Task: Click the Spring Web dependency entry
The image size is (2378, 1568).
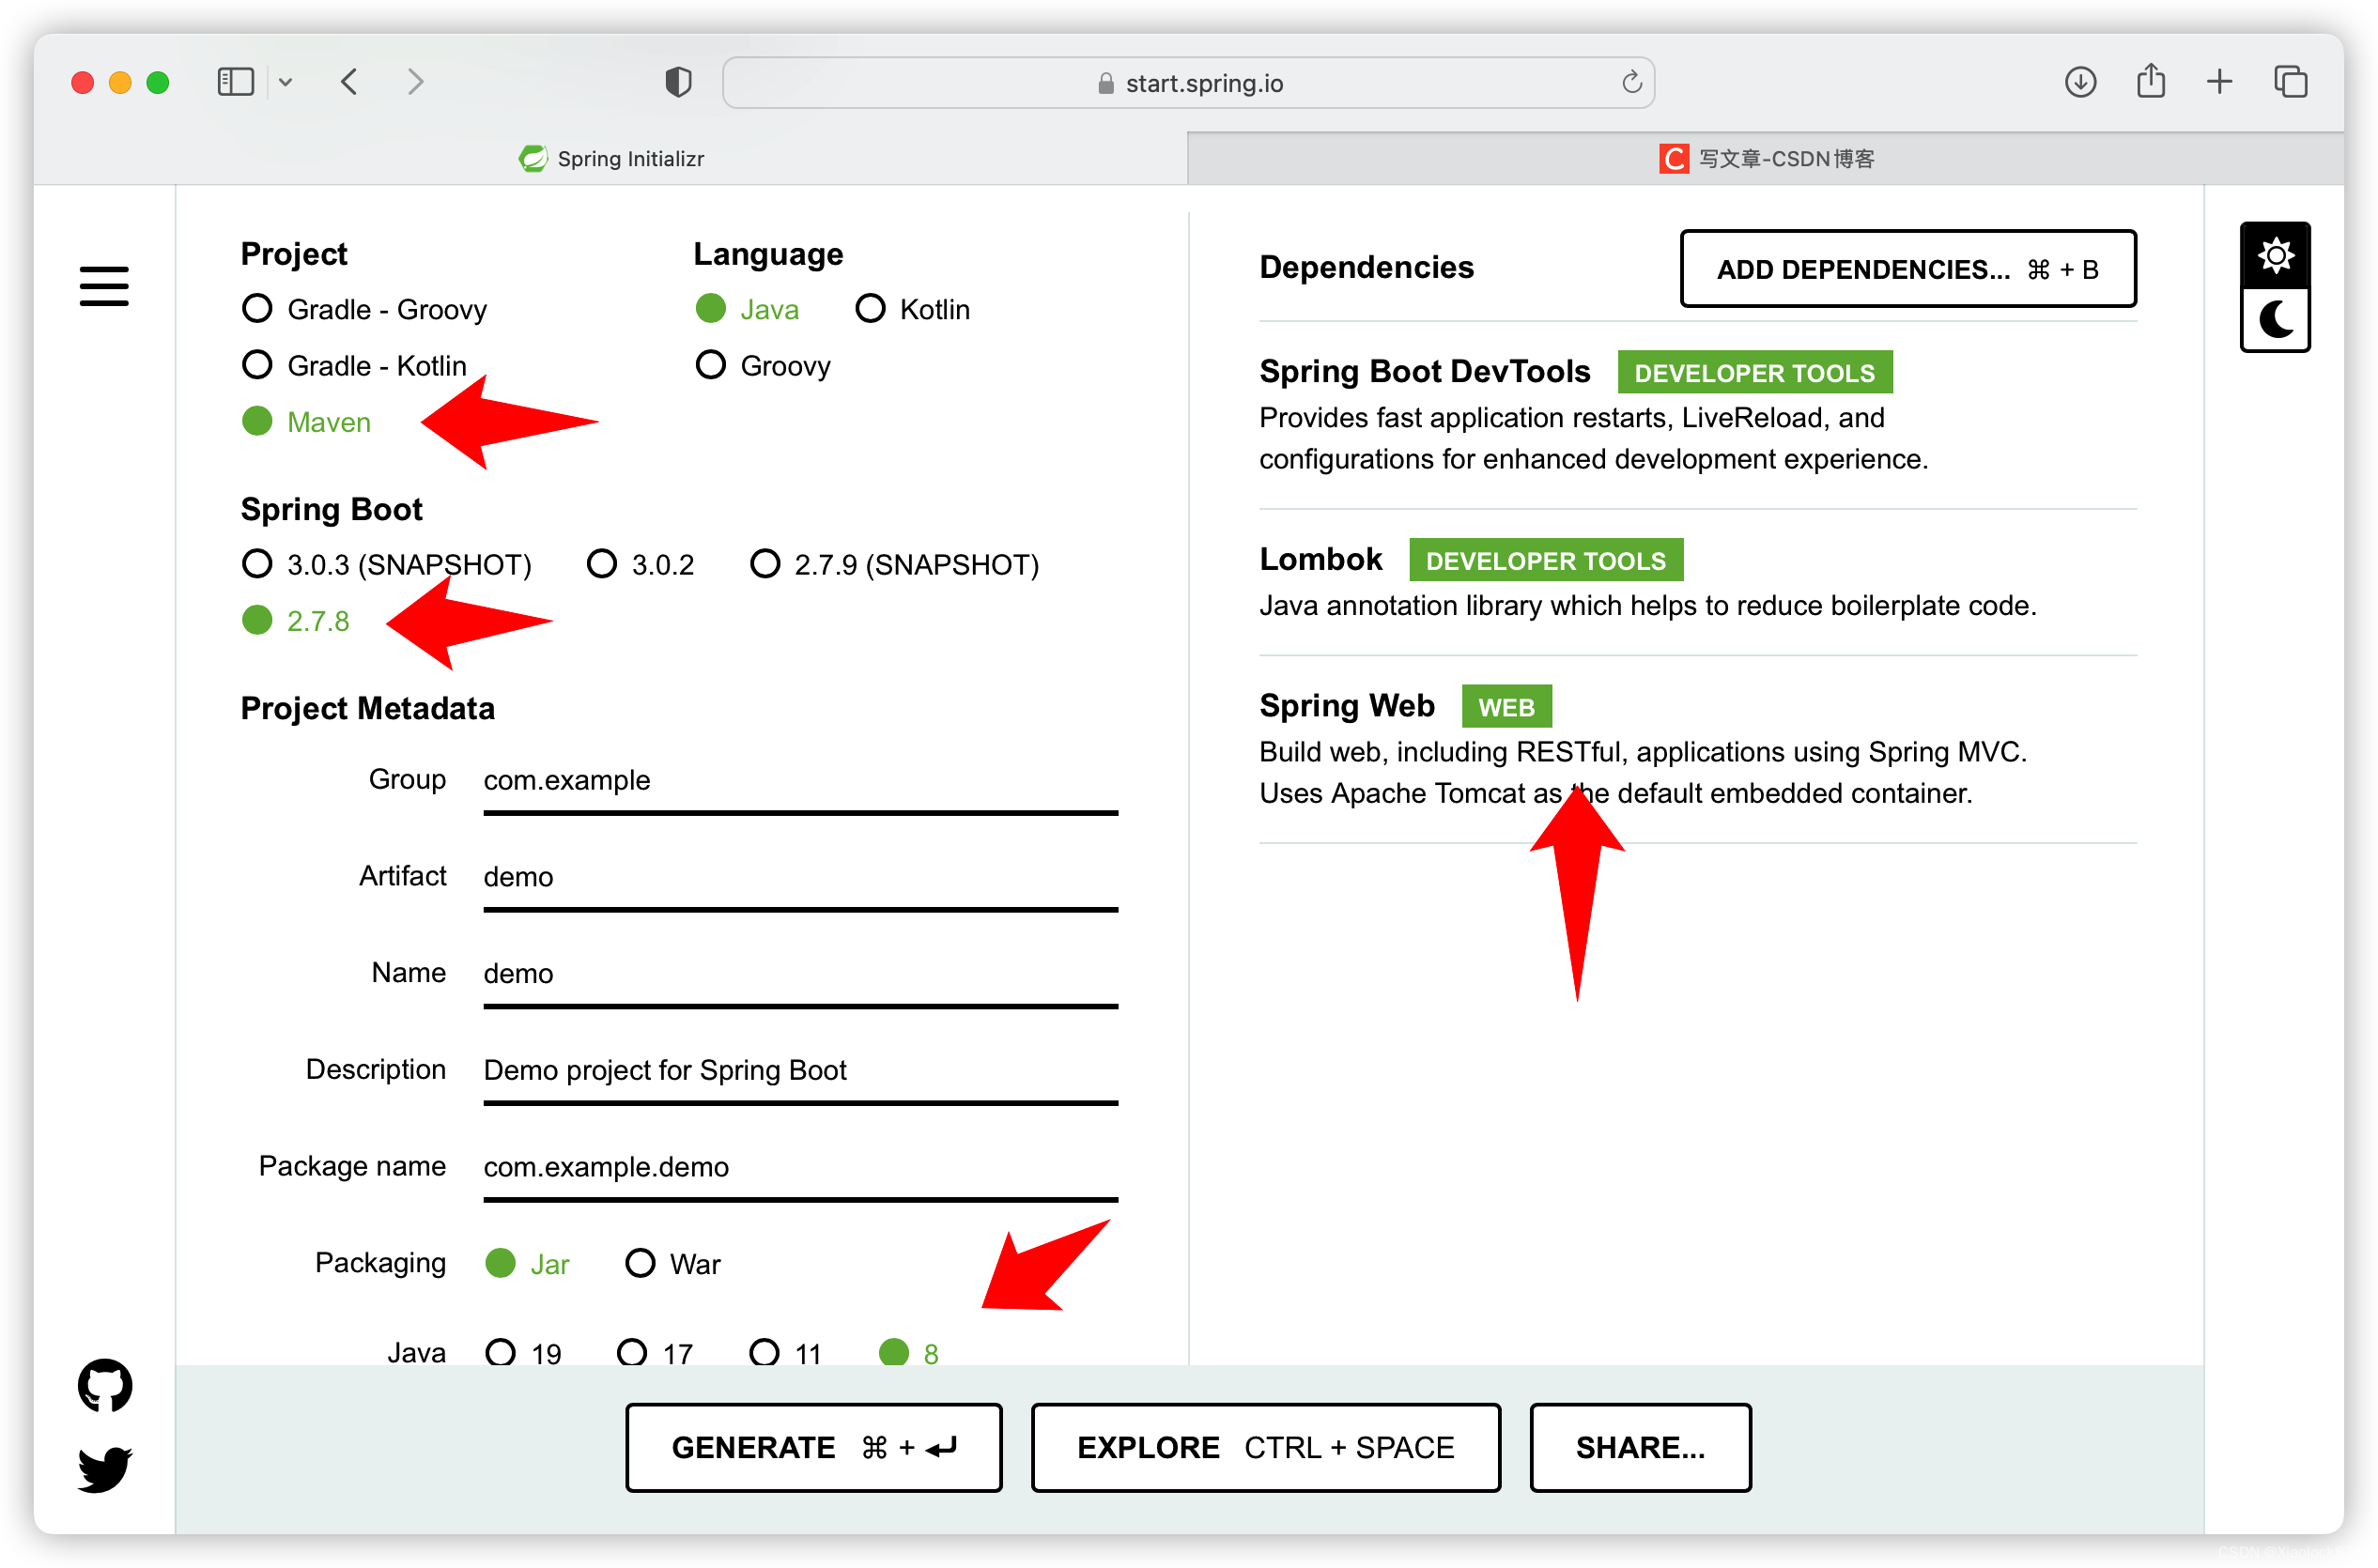Action: pos(1697,749)
